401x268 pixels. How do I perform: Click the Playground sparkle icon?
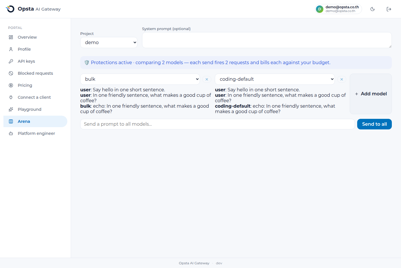click(11, 109)
